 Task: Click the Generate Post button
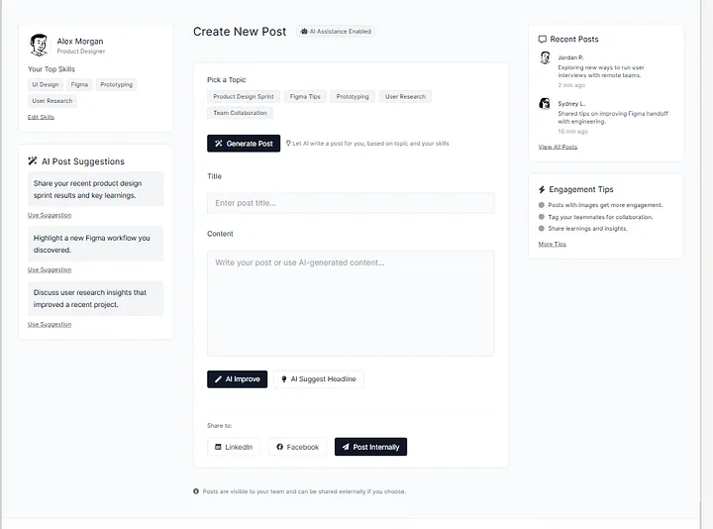[244, 144]
